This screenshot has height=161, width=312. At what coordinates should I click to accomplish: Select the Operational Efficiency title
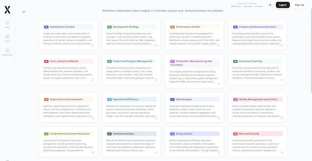[126, 99]
